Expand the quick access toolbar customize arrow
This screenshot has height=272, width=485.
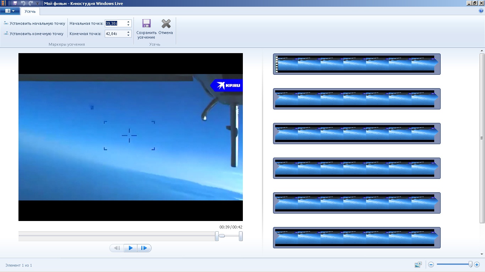(x=38, y=4)
